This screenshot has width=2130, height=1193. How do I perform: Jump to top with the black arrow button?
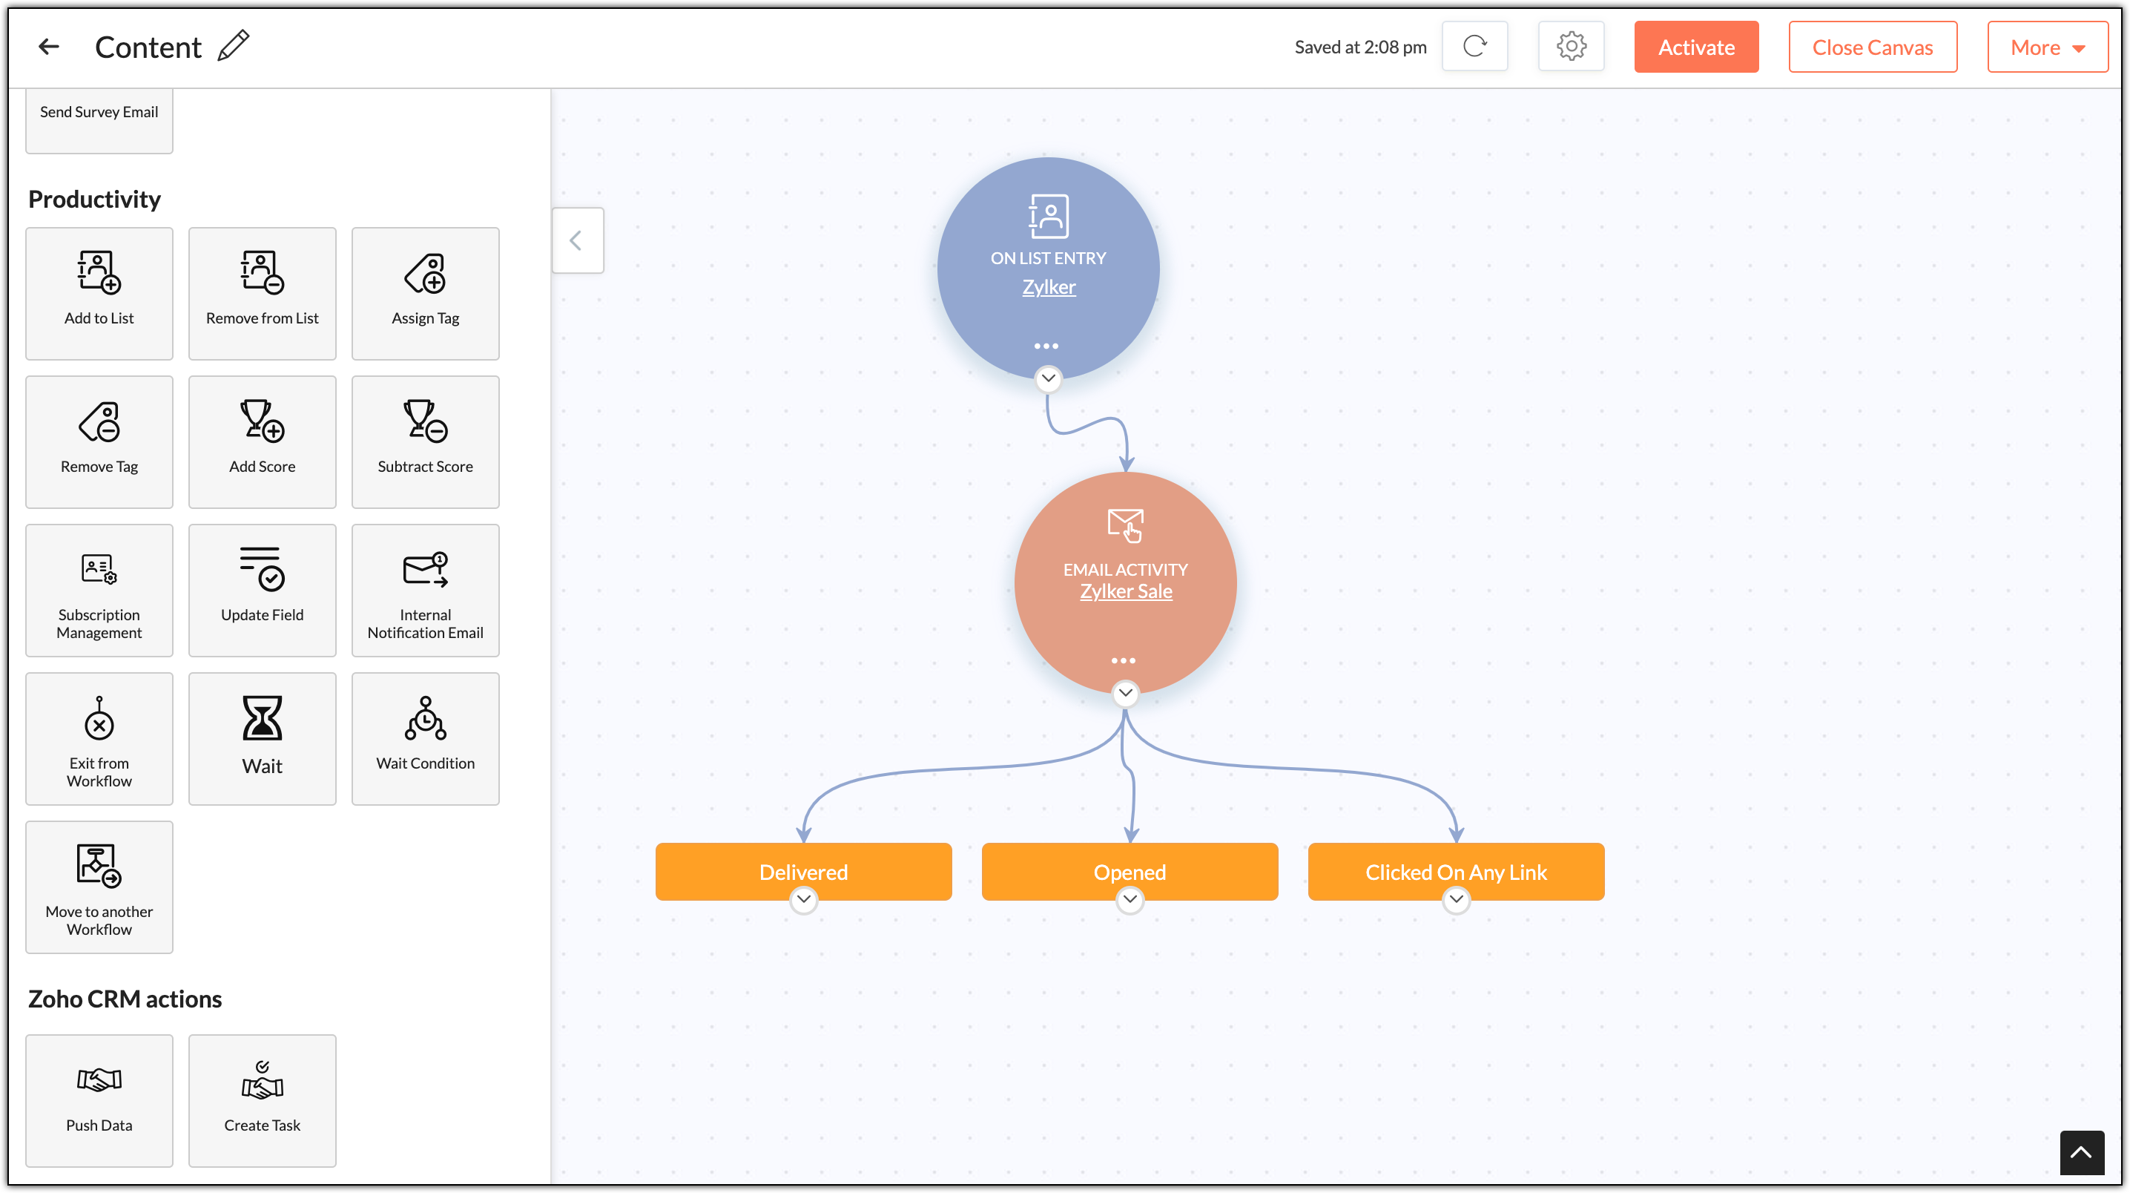[2081, 1152]
